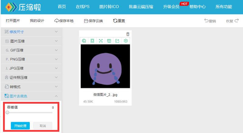
Task: Open 帮助中心 help page
Action: click(x=197, y=7)
